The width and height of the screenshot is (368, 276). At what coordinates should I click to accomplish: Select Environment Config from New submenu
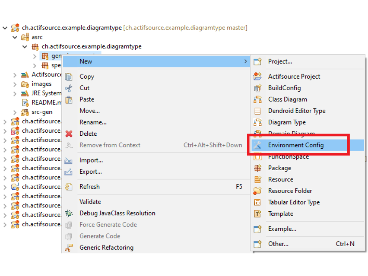coord(296,145)
